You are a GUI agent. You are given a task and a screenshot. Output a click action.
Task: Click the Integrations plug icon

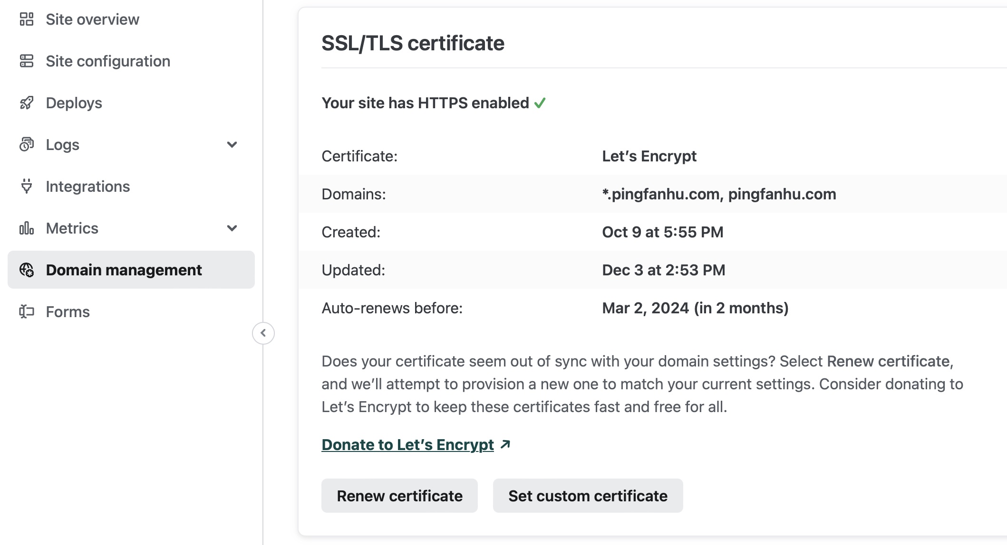tap(27, 186)
